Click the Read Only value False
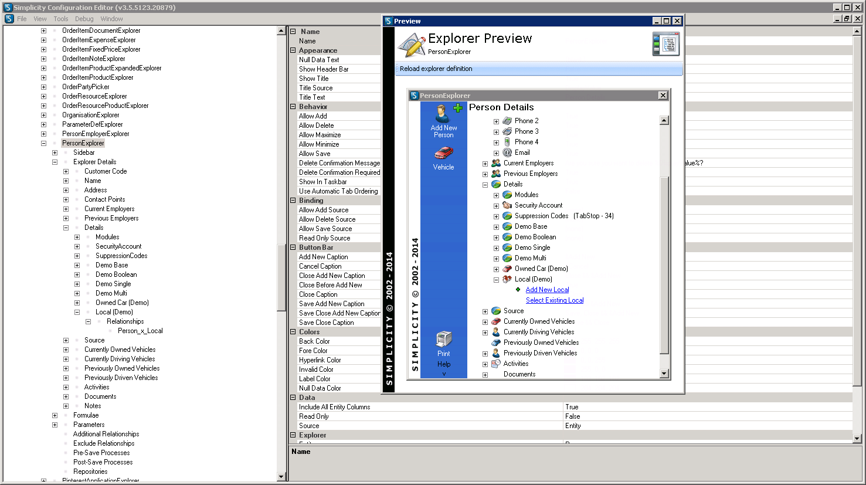The height and width of the screenshot is (485, 866). [x=708, y=416]
